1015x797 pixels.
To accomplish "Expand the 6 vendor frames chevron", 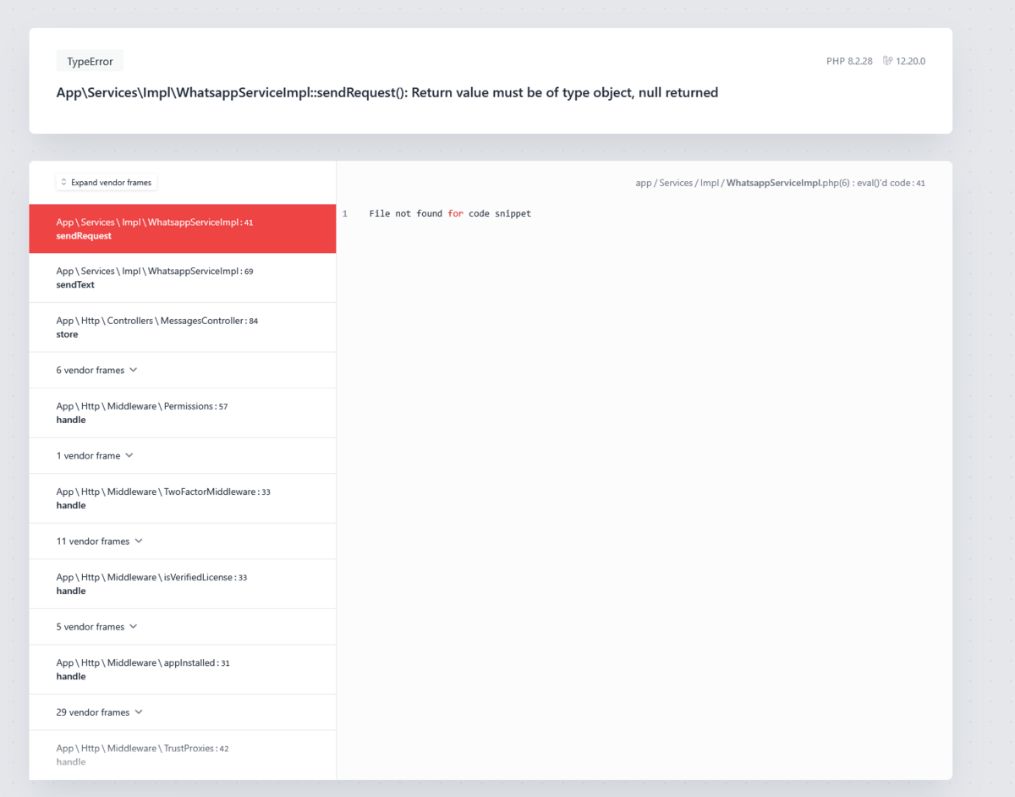I will click(133, 370).
